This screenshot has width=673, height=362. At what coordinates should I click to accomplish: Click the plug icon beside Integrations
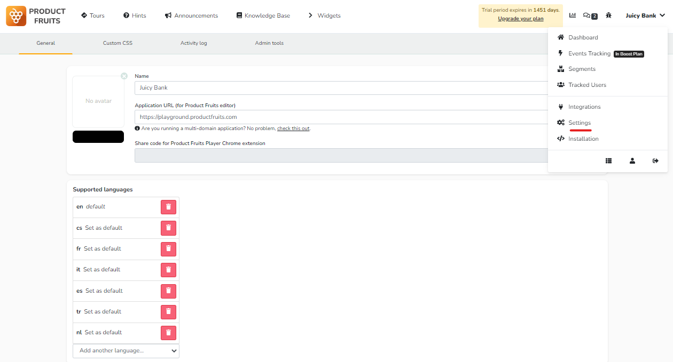click(x=560, y=107)
